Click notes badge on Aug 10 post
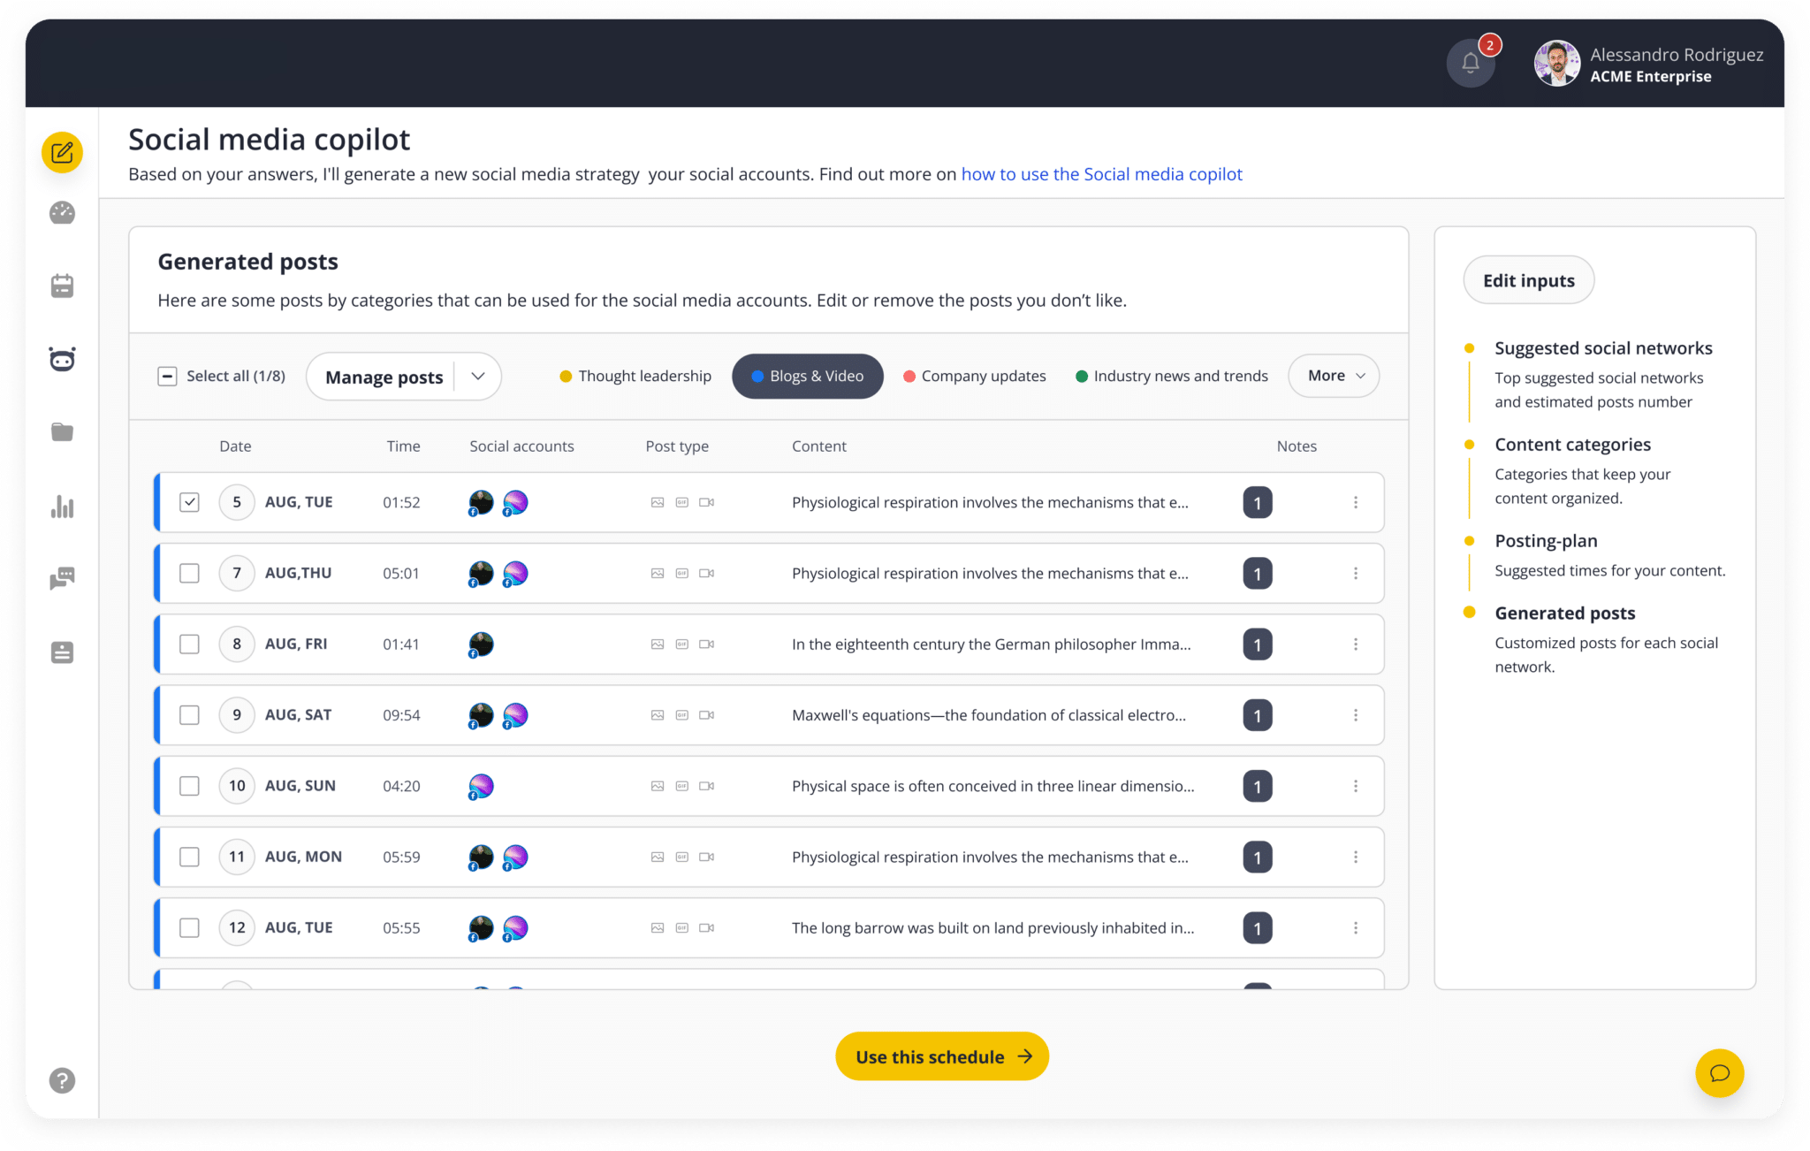Screen dimensions: 1810x1151 click(x=1257, y=786)
